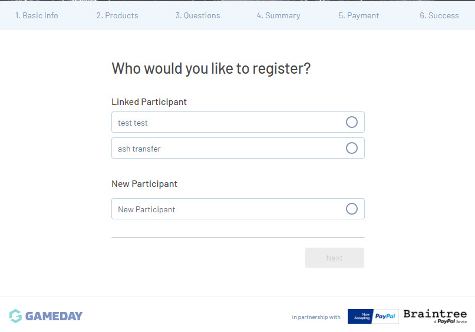This screenshot has width=475, height=332.
Task: Click the New Participant section heading
Action: pos(144,184)
